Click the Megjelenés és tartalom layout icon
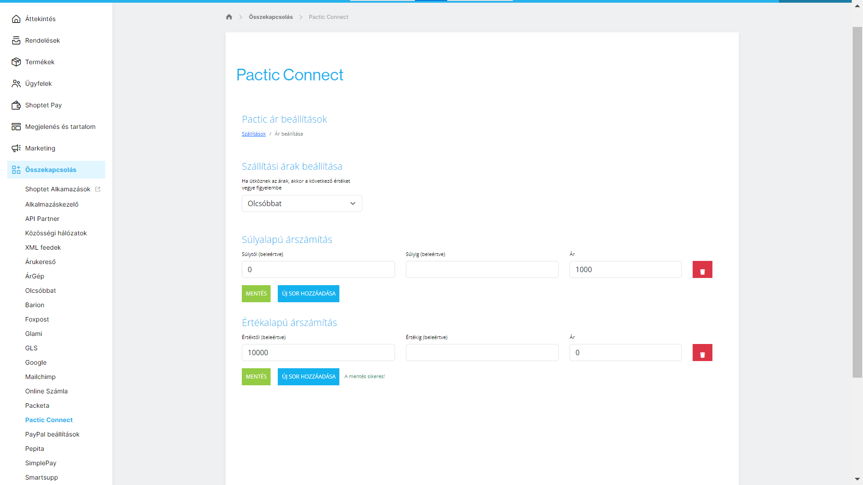 (x=16, y=127)
